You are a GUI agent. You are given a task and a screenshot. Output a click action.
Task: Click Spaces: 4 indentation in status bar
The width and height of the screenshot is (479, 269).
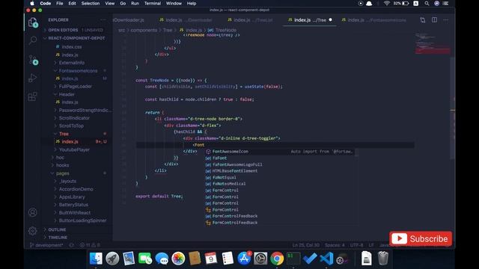[335, 245]
